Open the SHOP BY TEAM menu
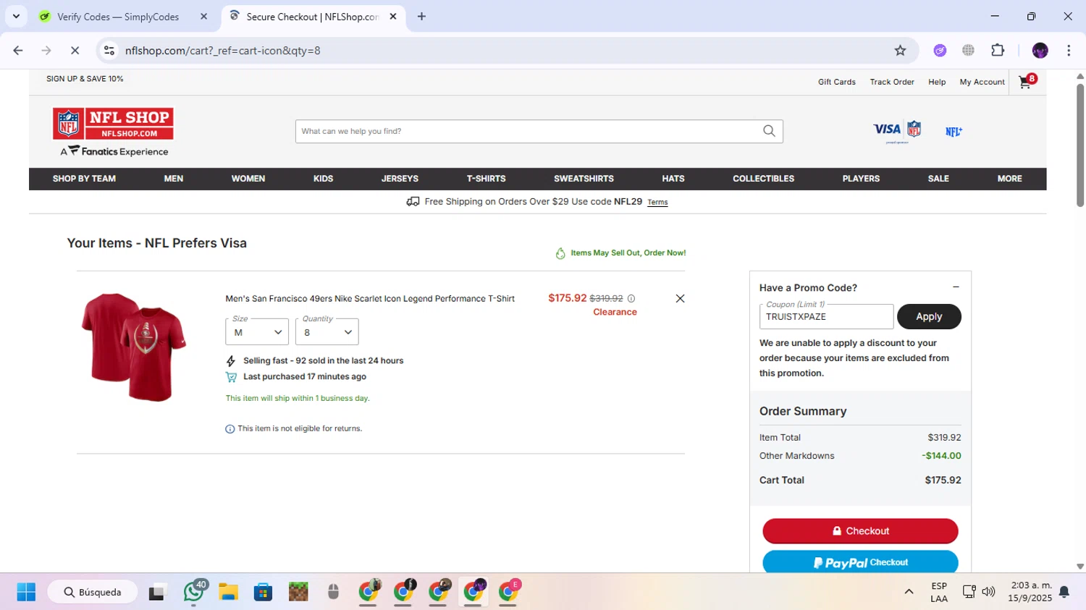The height and width of the screenshot is (610, 1086). (84, 179)
